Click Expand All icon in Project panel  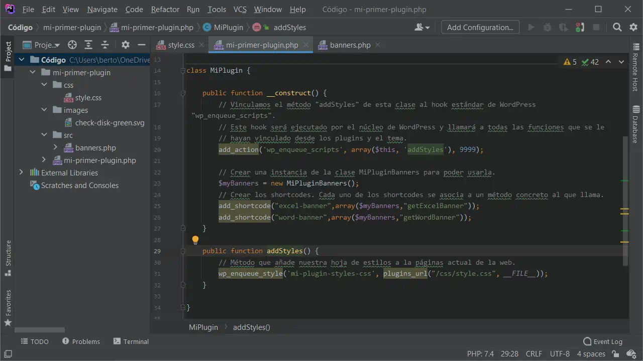tap(88, 45)
